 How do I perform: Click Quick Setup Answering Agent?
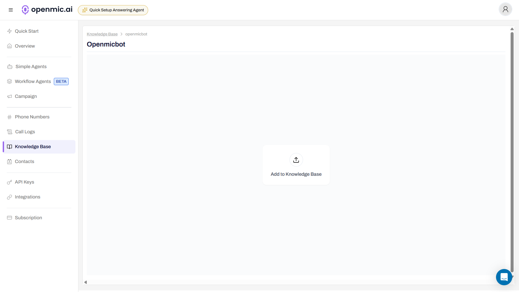pos(113,10)
